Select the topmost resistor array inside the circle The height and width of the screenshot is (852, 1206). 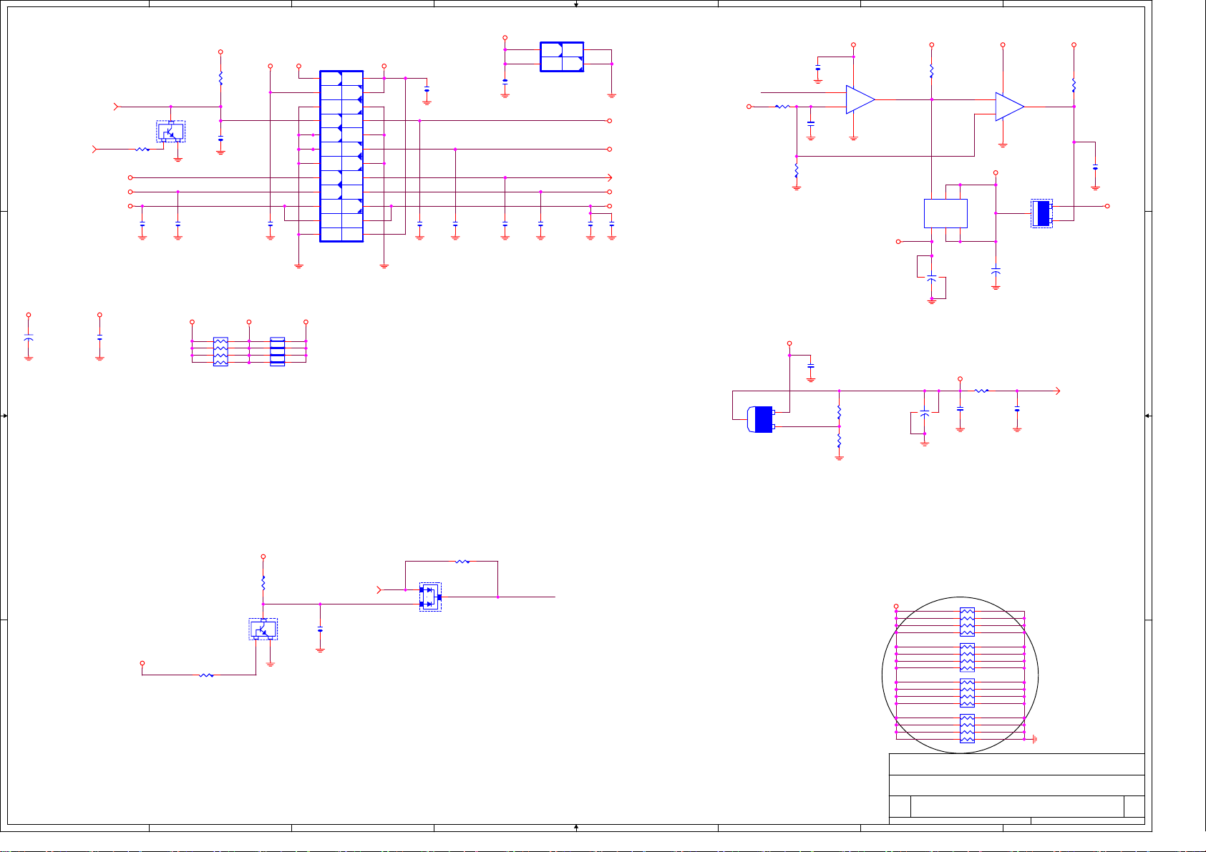pos(967,622)
